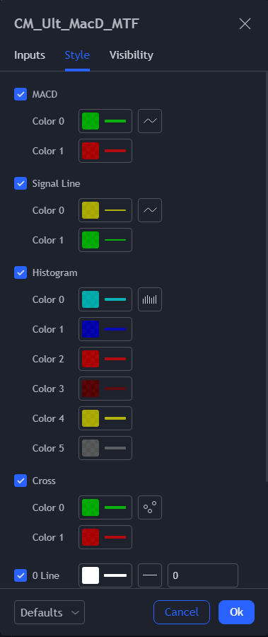Toggle the Signal Line checkbox

(x=21, y=183)
